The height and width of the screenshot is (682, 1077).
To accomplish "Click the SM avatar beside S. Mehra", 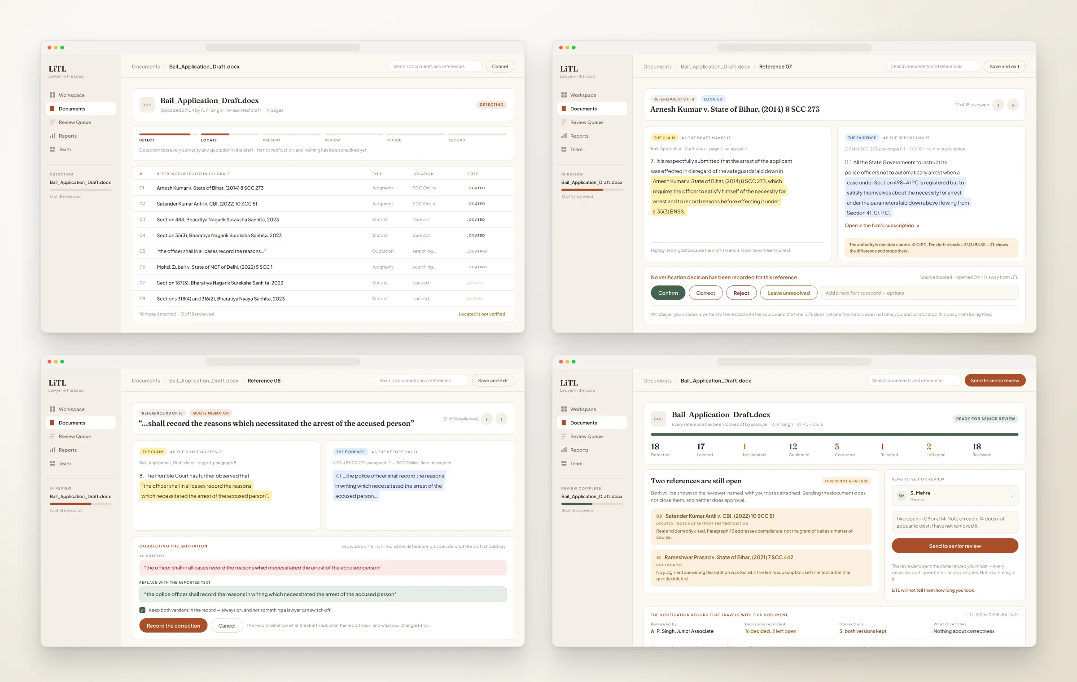I will click(x=901, y=496).
